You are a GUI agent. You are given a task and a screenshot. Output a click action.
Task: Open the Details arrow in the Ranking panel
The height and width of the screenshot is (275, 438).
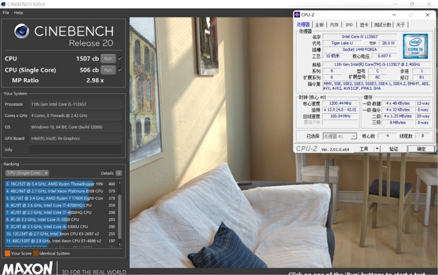119,173
